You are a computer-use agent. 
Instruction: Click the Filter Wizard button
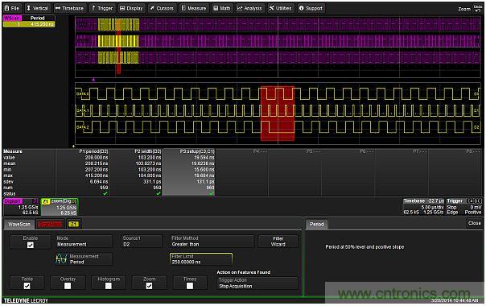[278, 241]
